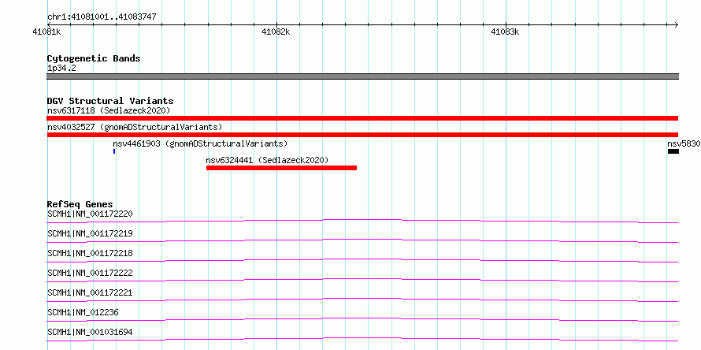Open SCMH1|NM_001172220 transcript
Image resolution: width=701 pixels, height=350 pixels.
[91, 214]
